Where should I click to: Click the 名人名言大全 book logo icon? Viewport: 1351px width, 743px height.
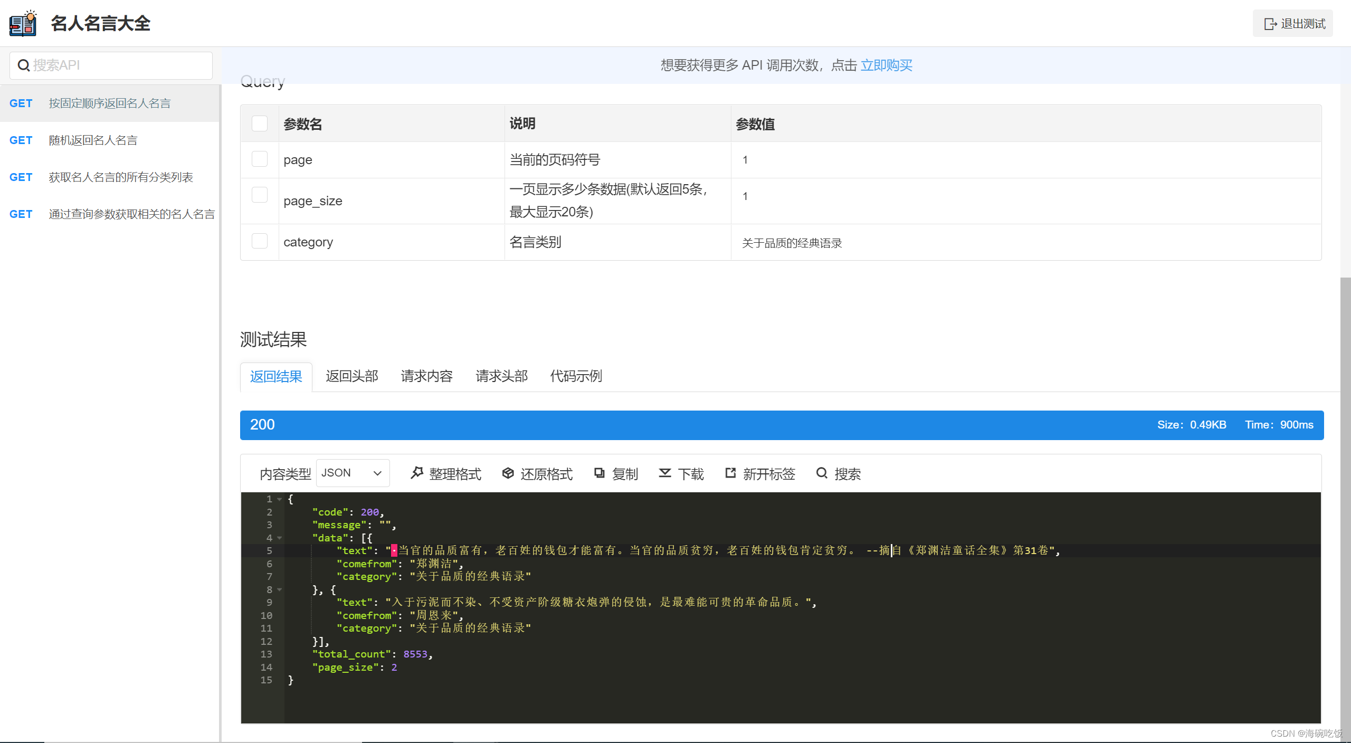23,23
